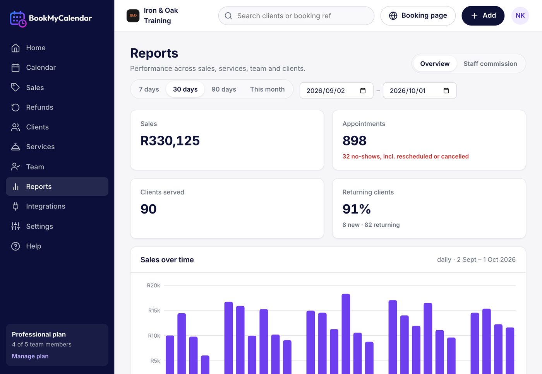Screen dimensions: 542x374
Task: Focus the search clients or booking ref field
Action: pyautogui.click(x=296, y=16)
